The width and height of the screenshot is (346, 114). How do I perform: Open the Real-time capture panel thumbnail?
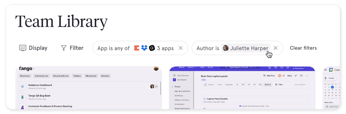pyautogui.click(x=242, y=88)
